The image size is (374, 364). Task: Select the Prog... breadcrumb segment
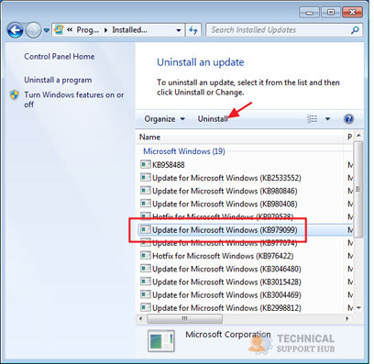point(87,30)
